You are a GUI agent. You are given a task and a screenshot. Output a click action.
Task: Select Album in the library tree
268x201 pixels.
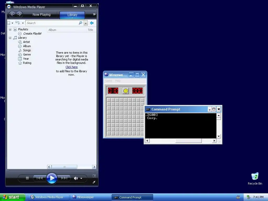click(x=27, y=46)
